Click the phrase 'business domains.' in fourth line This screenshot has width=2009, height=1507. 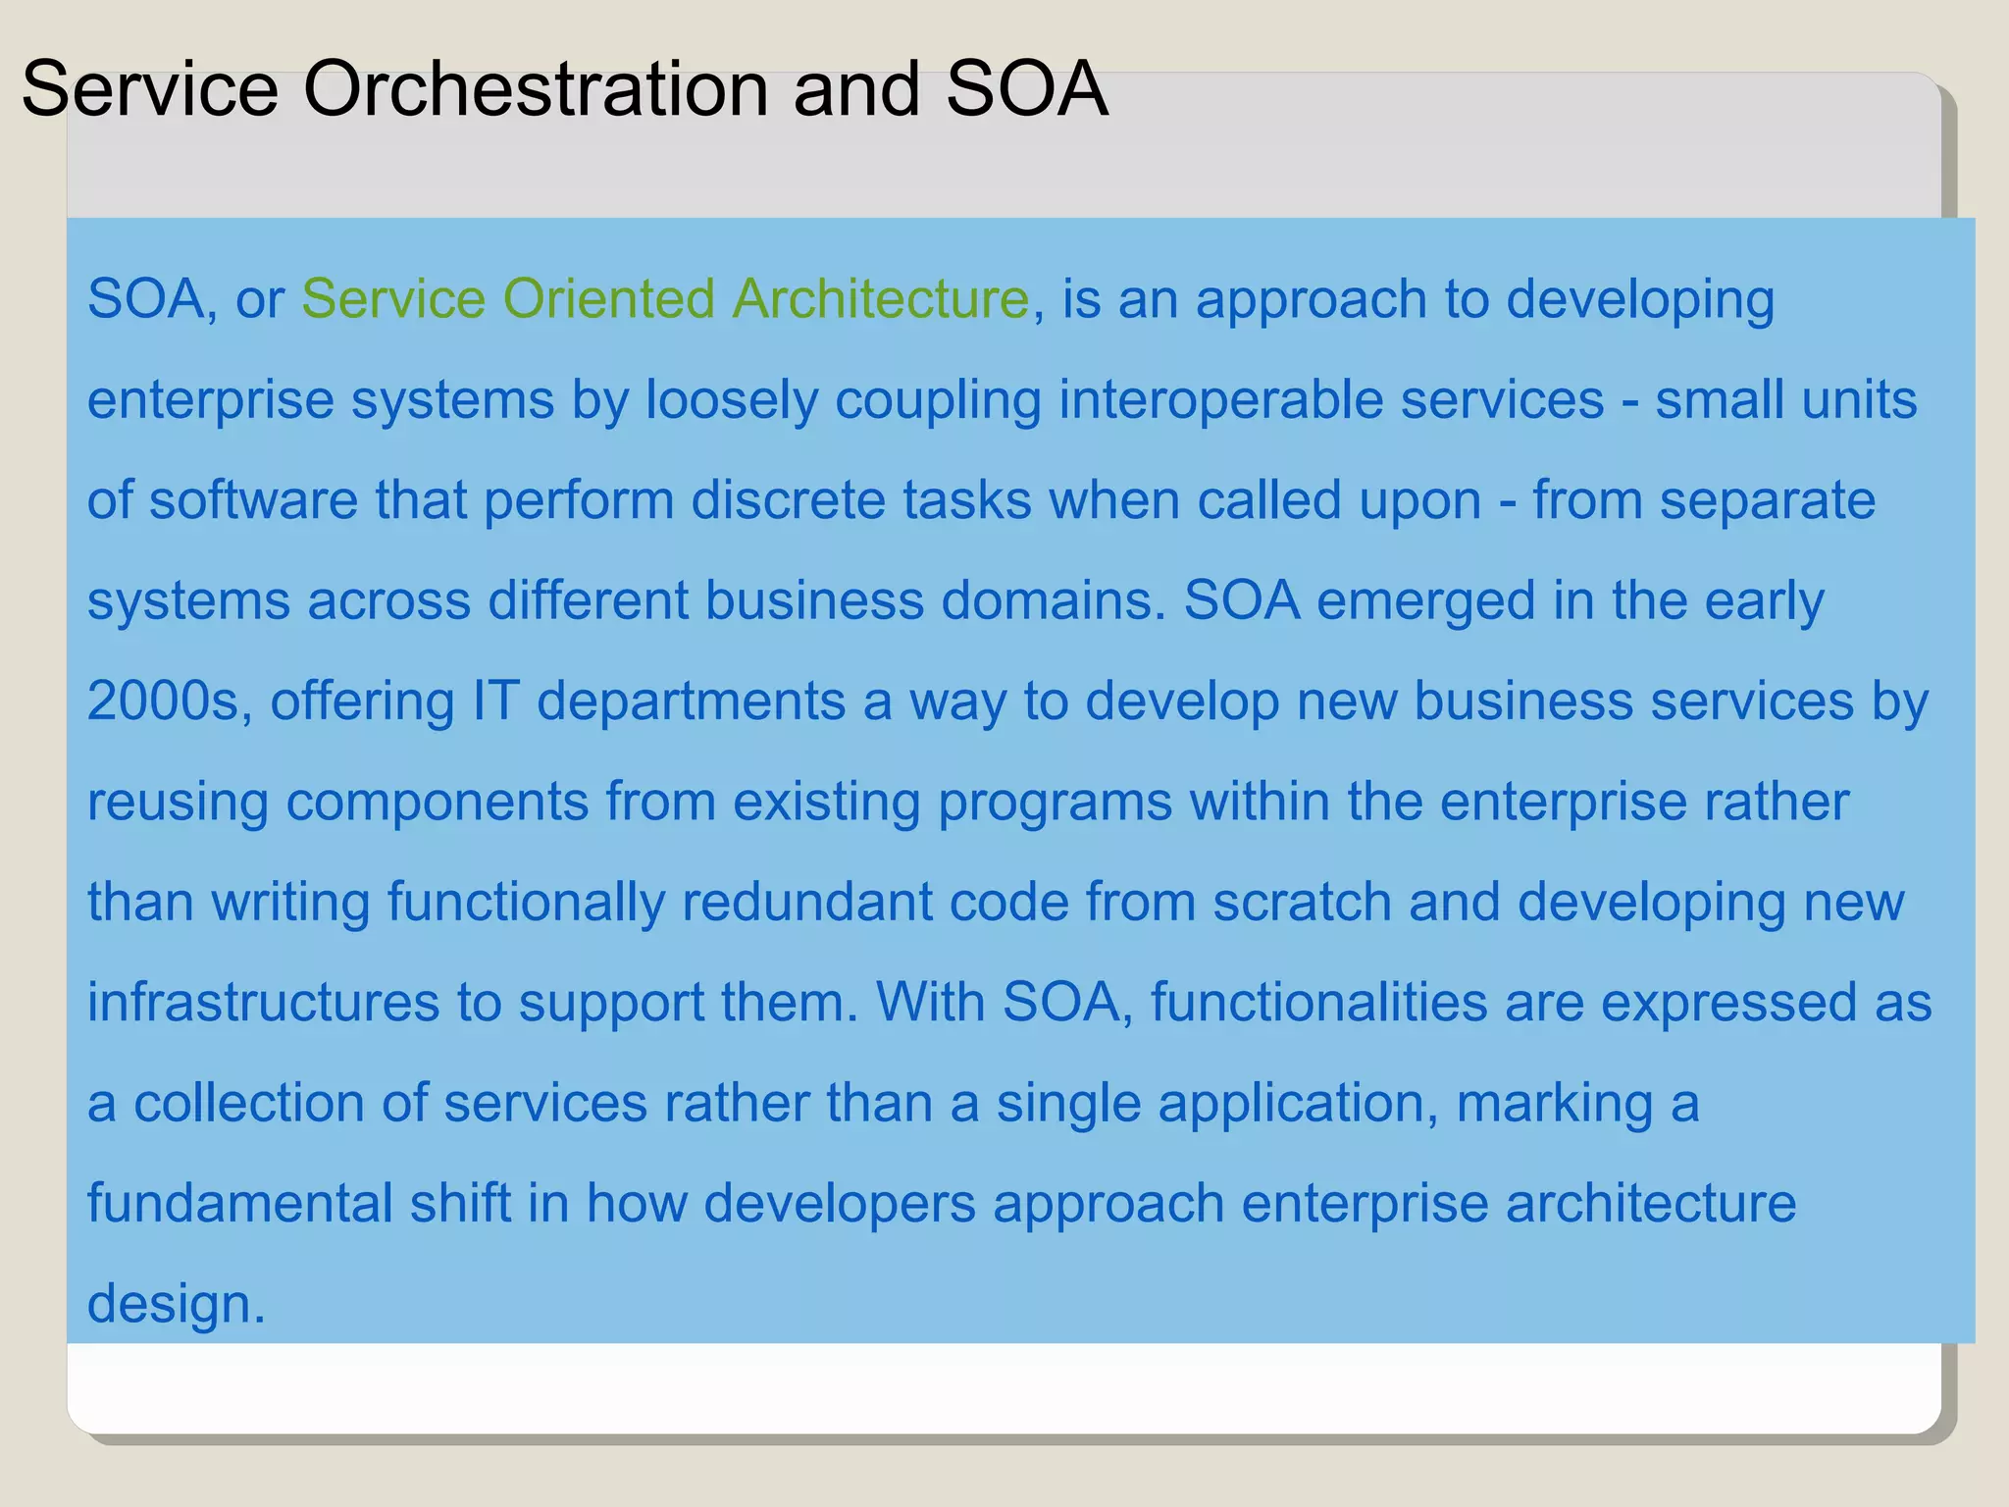(x=935, y=600)
